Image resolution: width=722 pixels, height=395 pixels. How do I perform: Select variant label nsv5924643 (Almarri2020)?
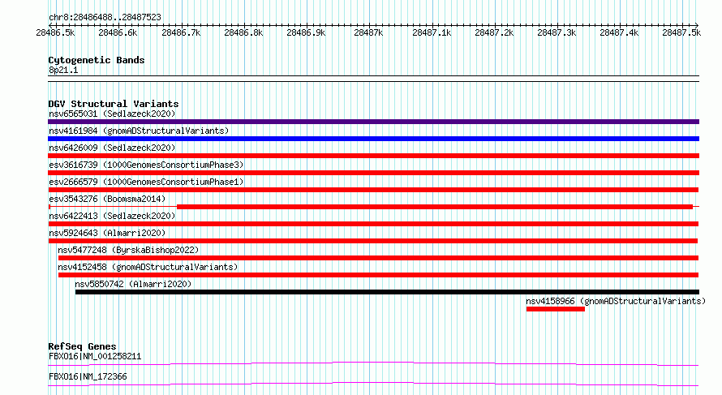coord(107,233)
